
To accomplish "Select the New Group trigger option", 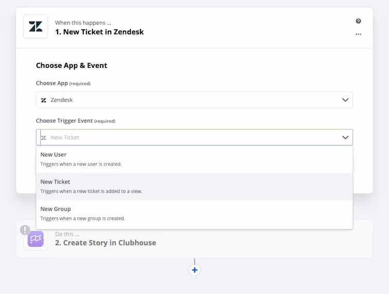I will [194, 213].
